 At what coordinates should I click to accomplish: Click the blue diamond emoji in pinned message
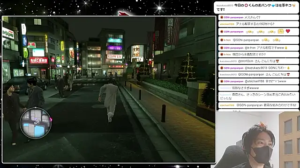(273, 6)
